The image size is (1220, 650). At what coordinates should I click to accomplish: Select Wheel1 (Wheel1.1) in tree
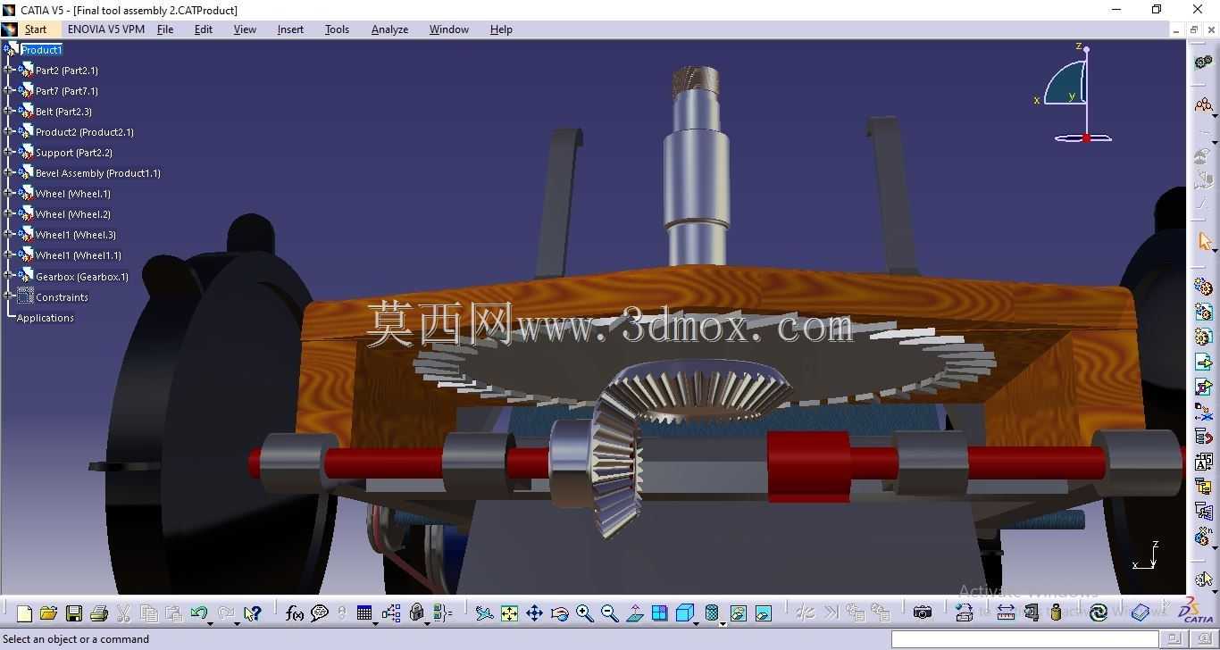(x=79, y=255)
